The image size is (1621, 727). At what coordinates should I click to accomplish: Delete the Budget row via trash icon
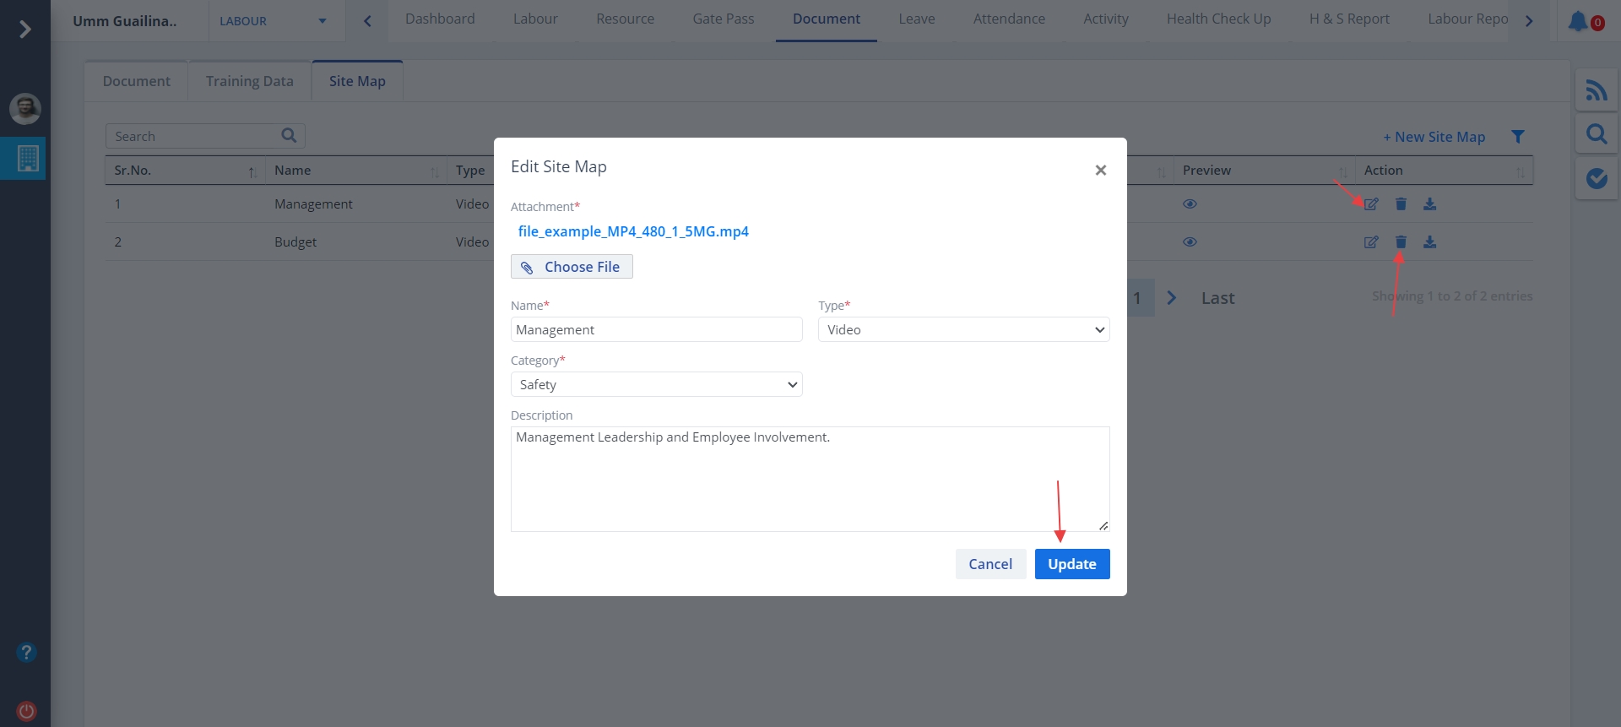1401,242
